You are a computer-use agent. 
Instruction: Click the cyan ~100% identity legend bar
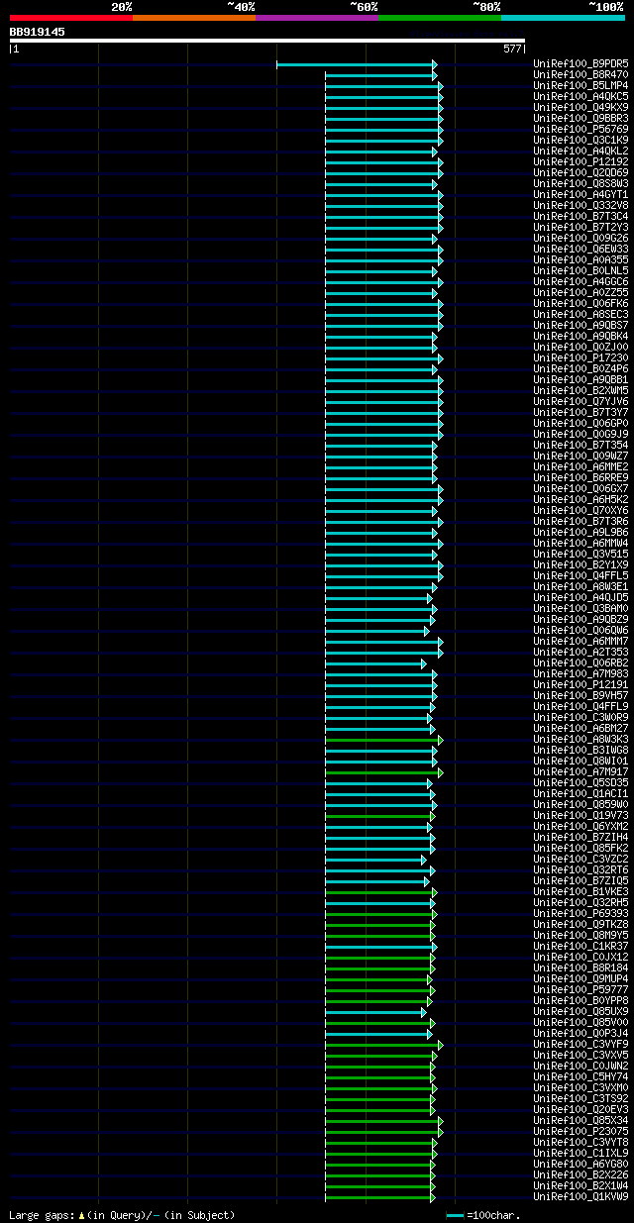coord(562,17)
